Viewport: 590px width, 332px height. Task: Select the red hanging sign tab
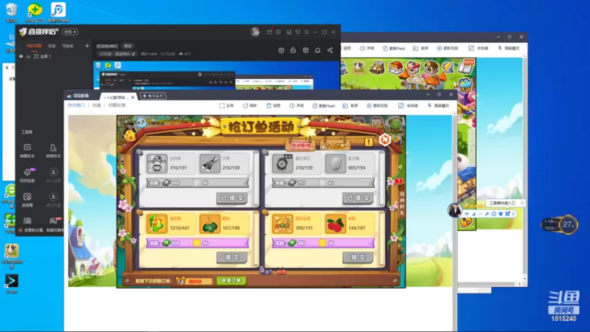pos(300,145)
